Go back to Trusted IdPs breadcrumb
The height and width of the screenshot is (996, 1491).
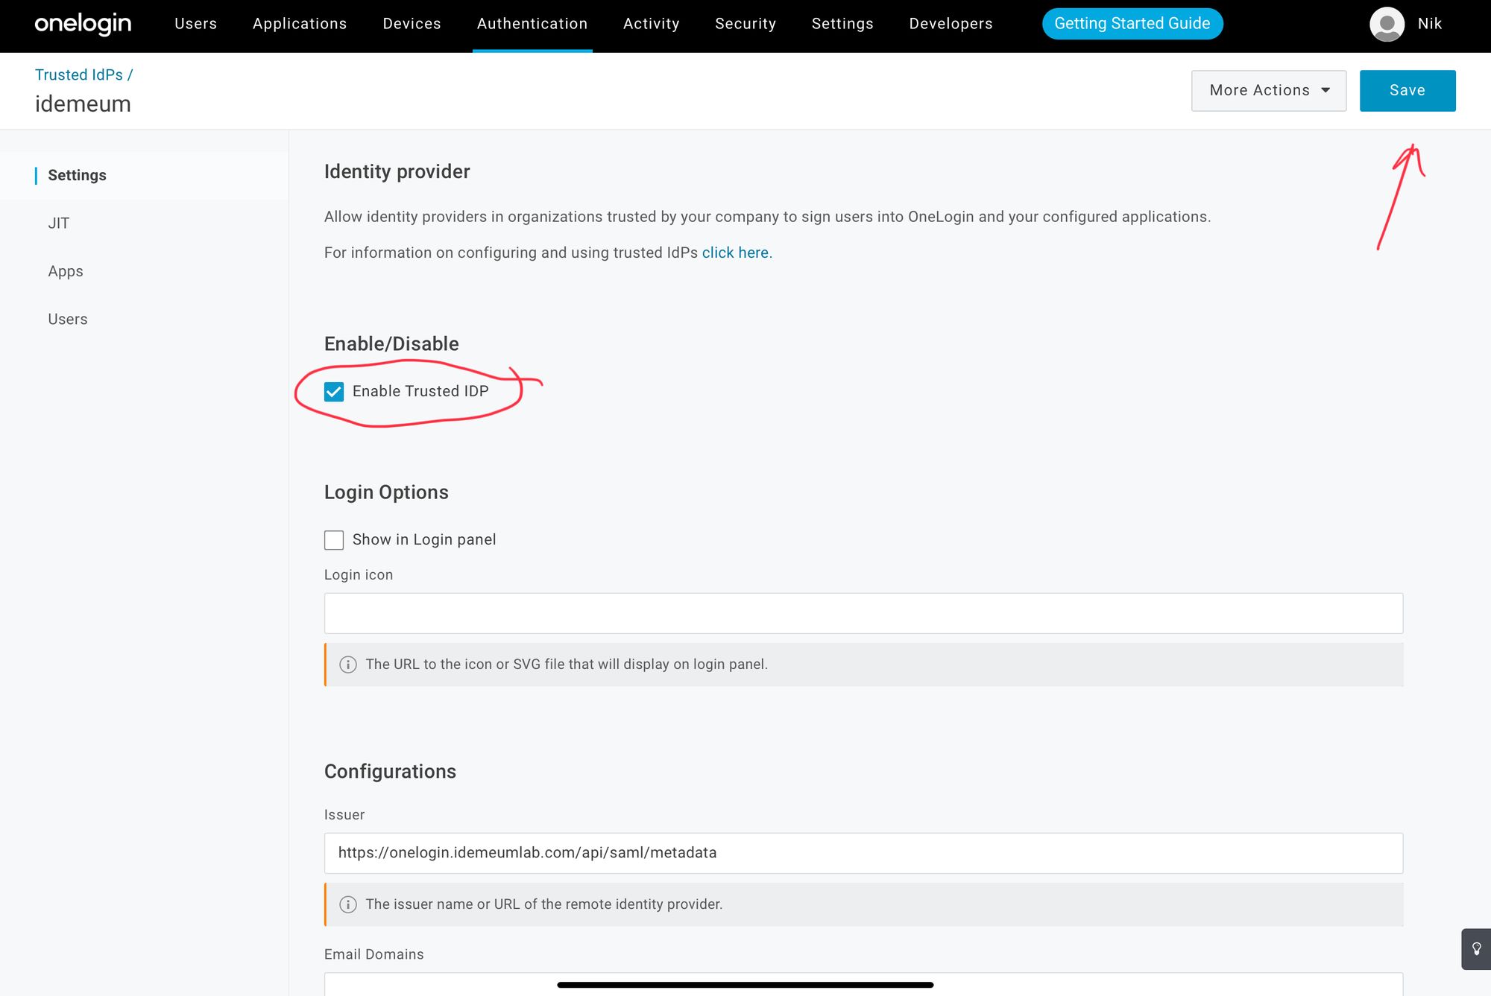tap(79, 74)
